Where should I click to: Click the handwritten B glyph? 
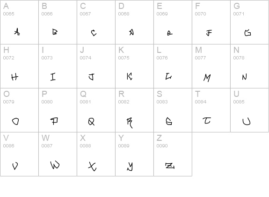55,32
